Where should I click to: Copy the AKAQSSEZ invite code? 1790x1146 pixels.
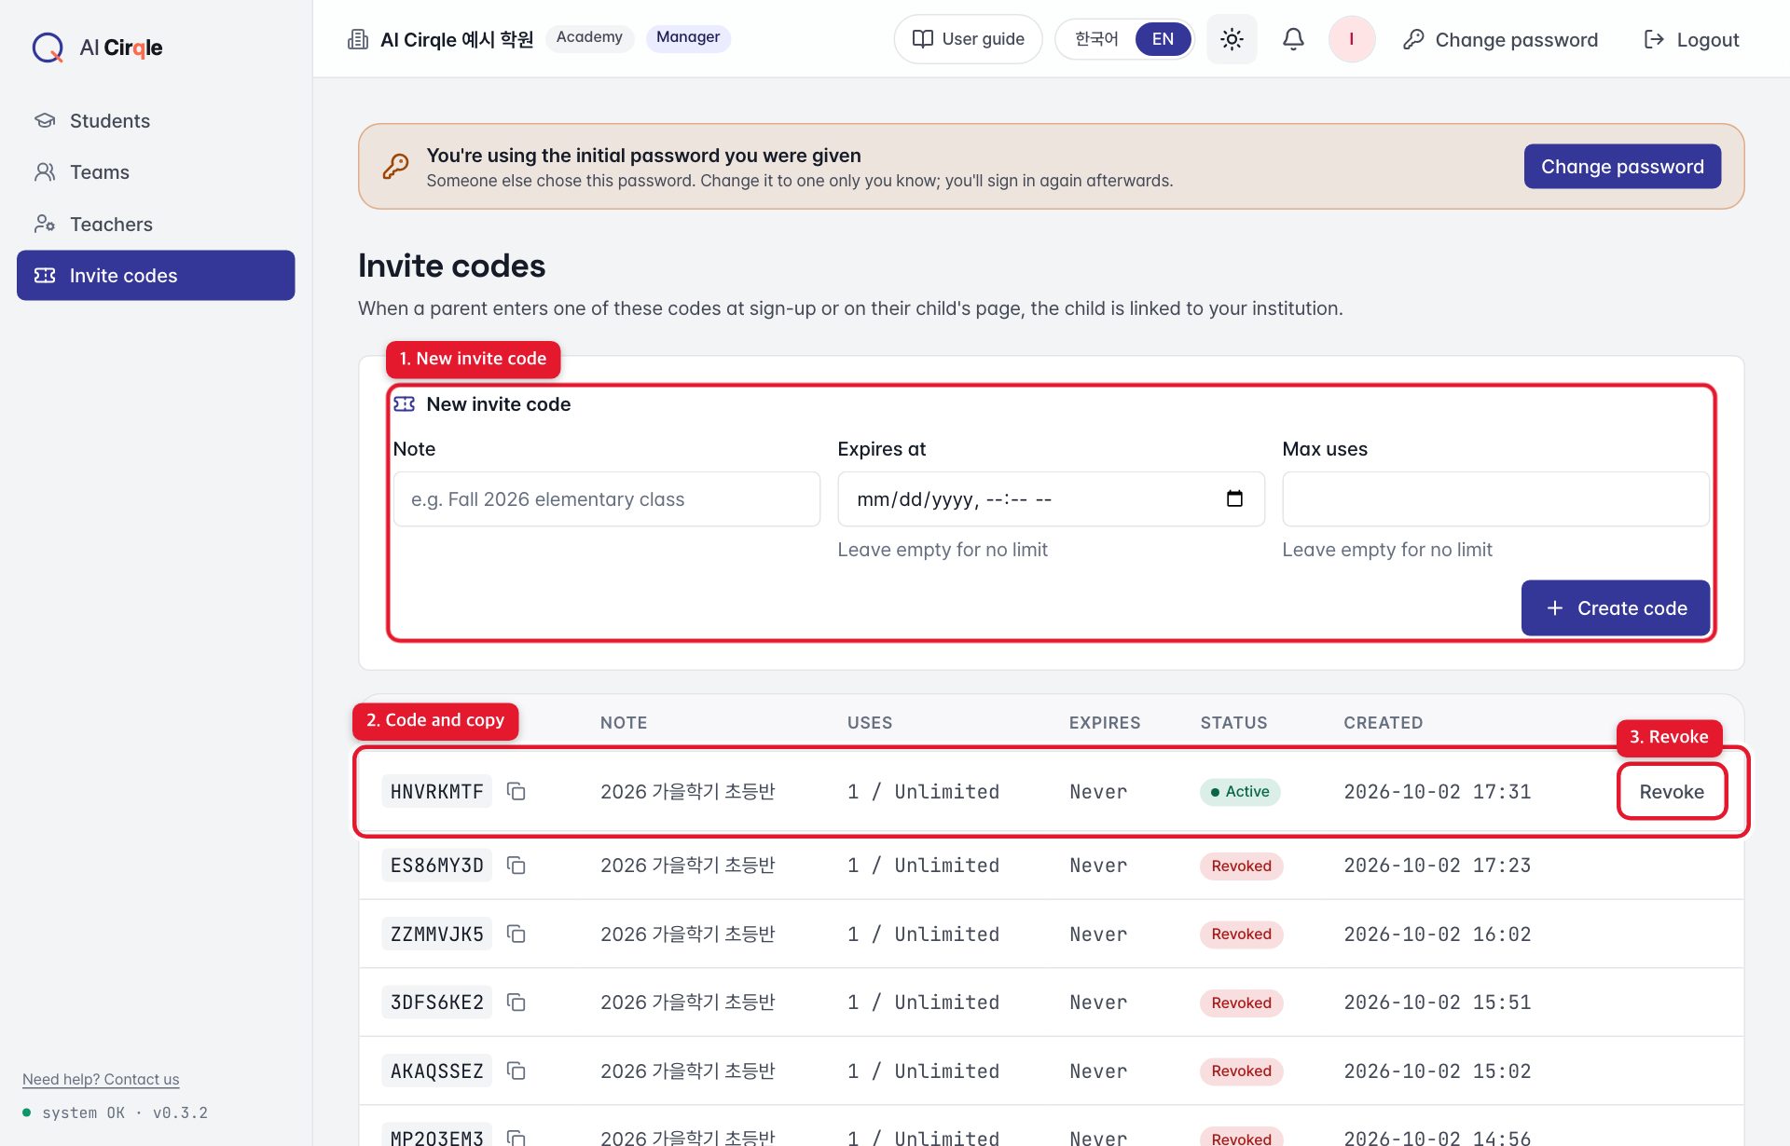[516, 1071]
